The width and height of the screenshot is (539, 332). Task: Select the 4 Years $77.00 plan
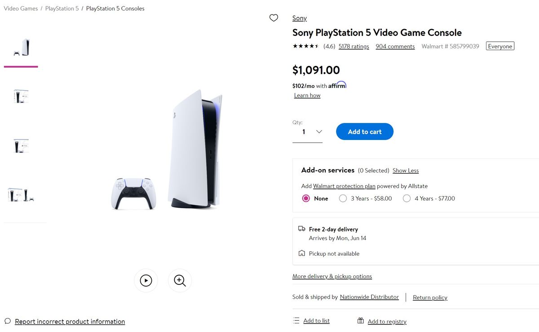[406, 198]
